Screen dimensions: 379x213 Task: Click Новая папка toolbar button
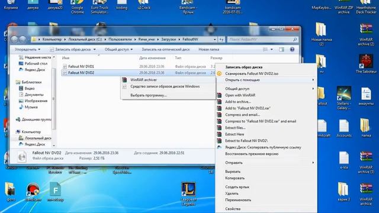point(208,49)
